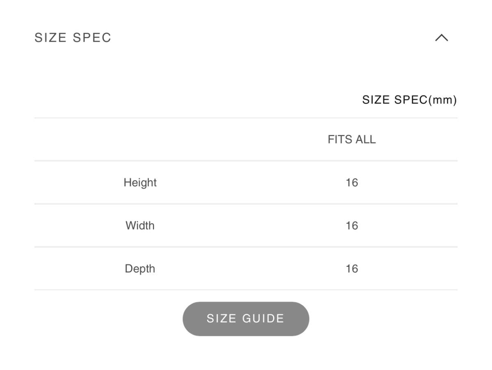Click the Height row label
The width and height of the screenshot is (492, 370).
tap(140, 182)
